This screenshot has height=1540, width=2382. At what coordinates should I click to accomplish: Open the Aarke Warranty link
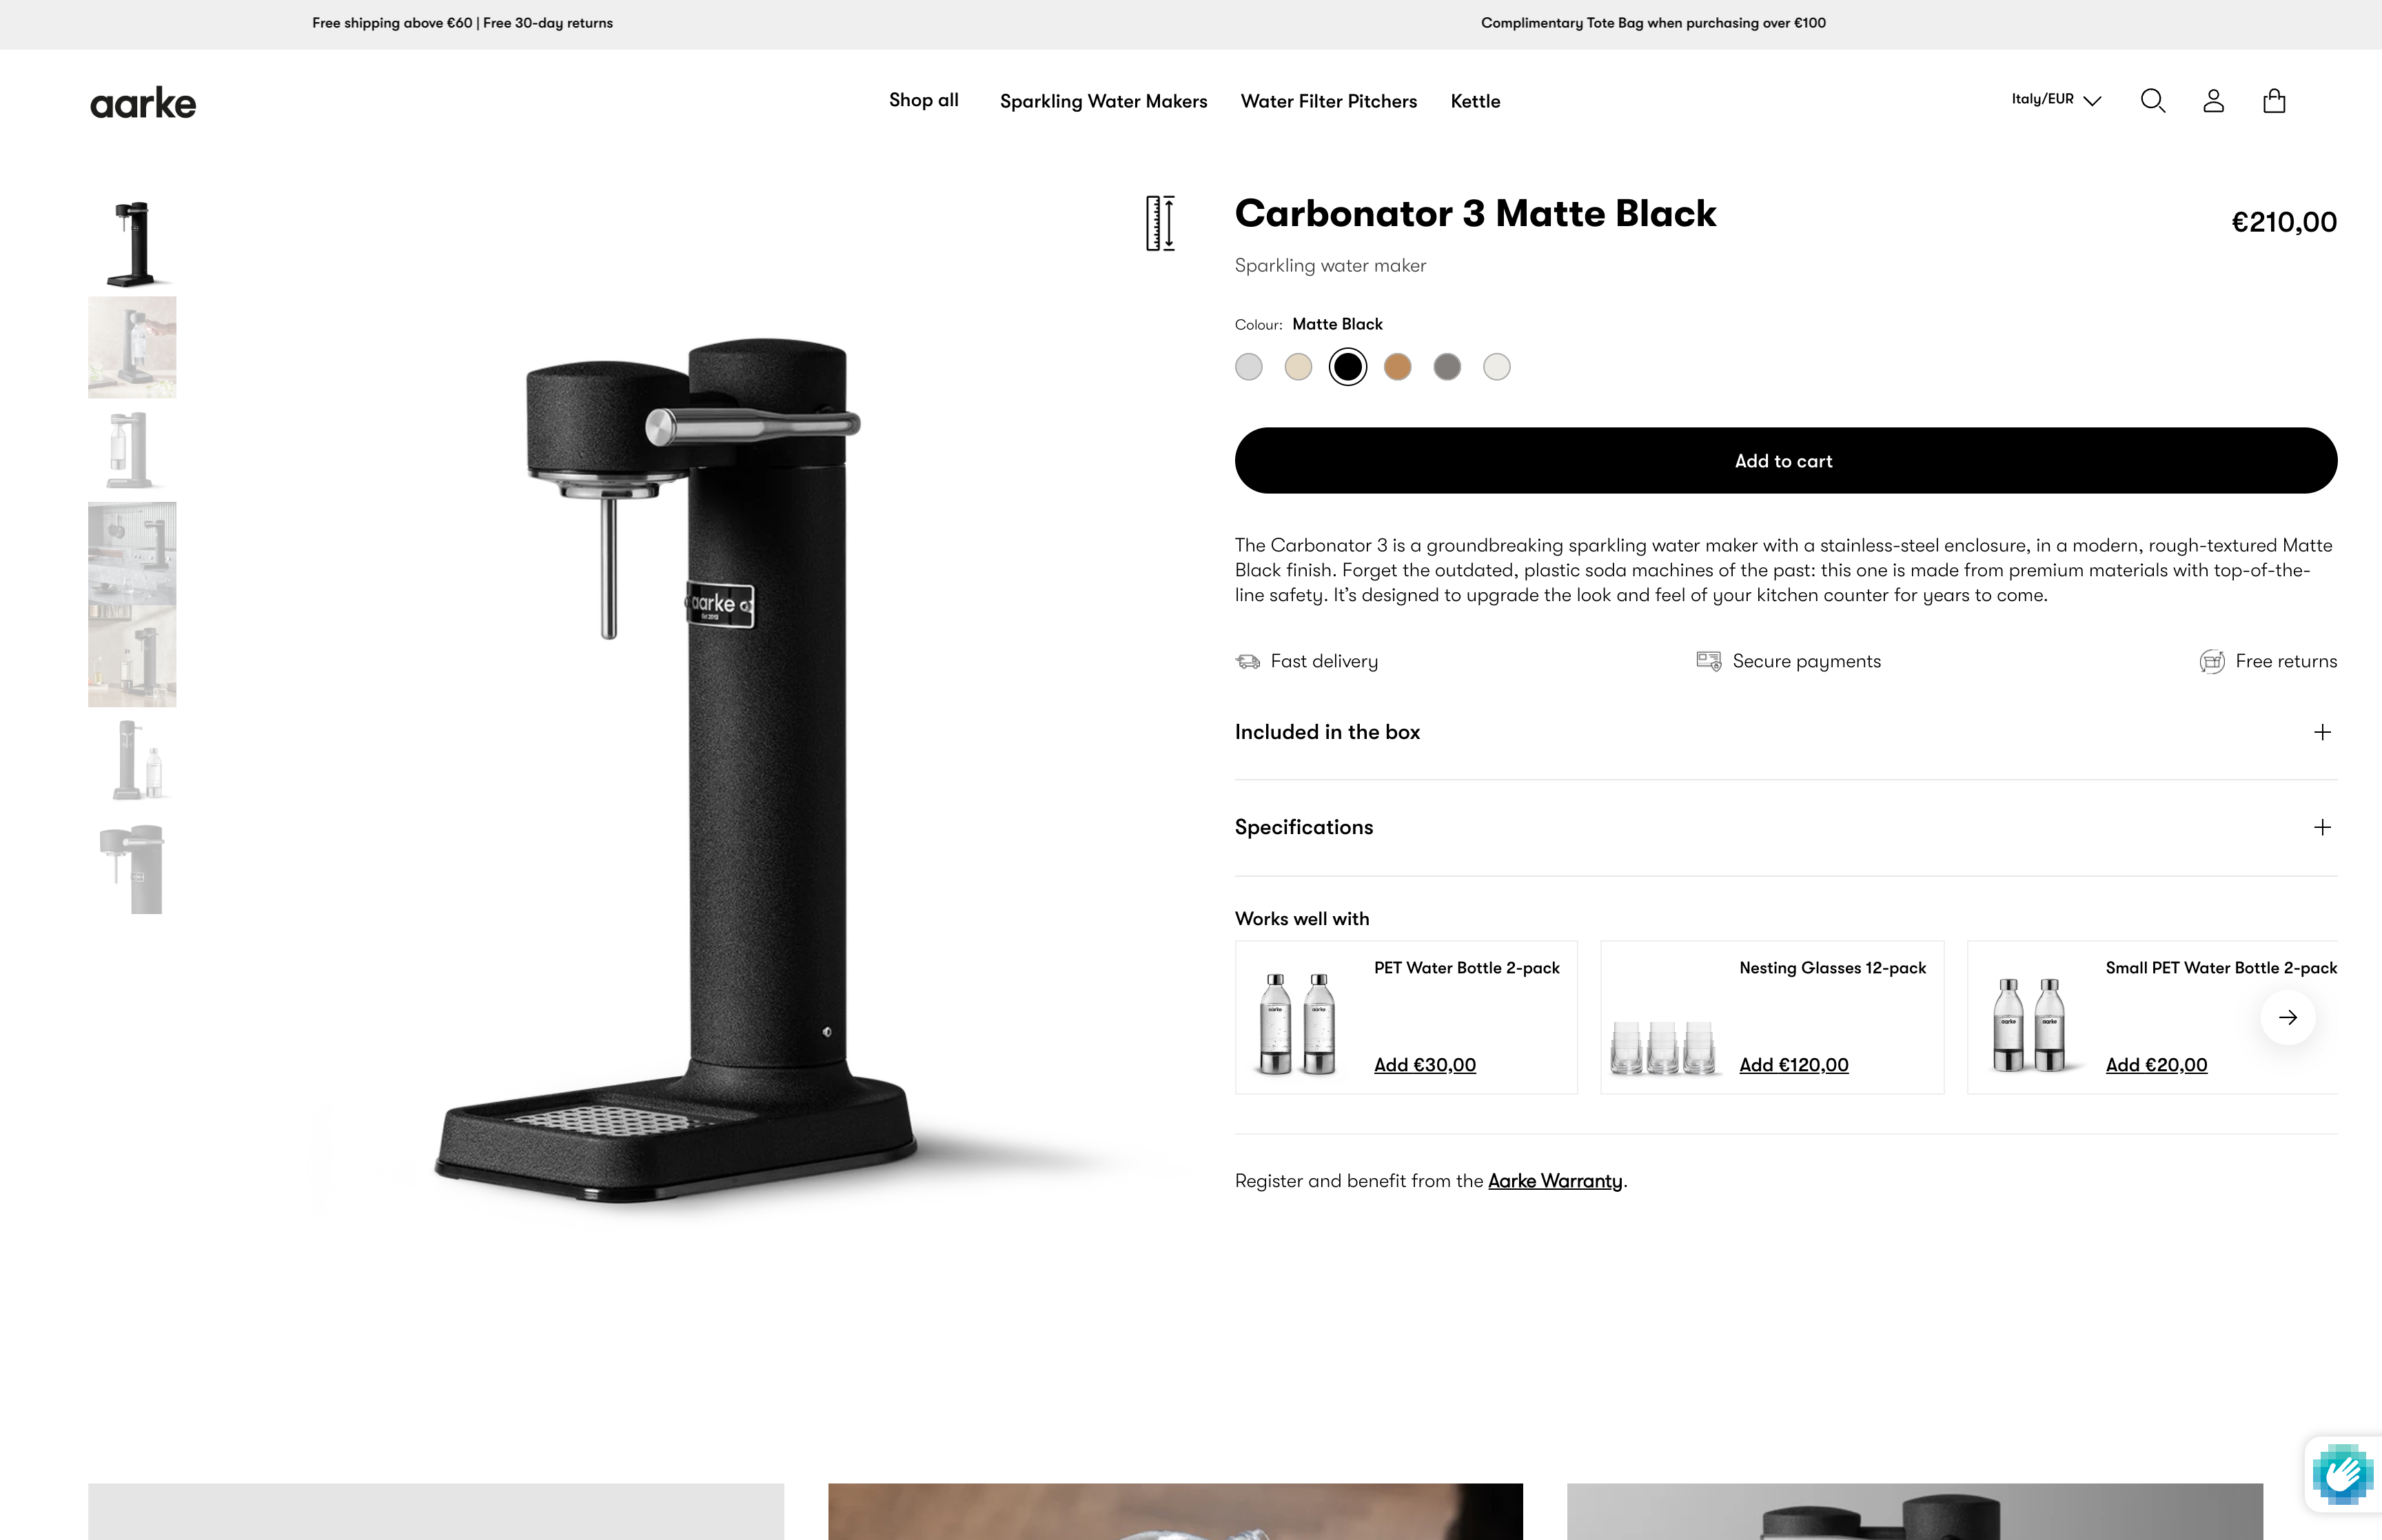pos(1554,1181)
